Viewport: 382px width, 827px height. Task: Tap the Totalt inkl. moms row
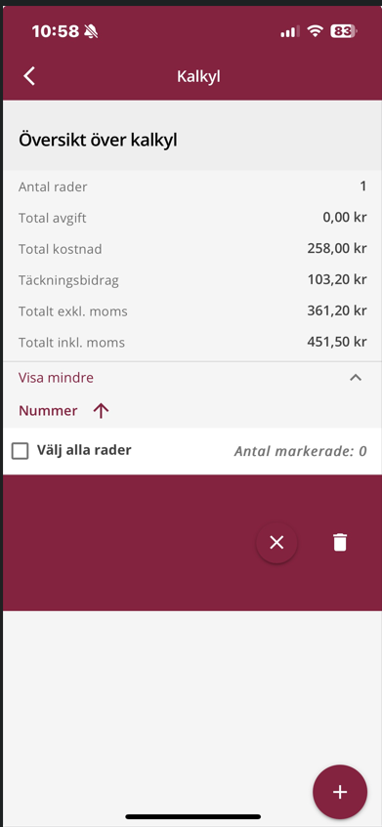point(192,343)
